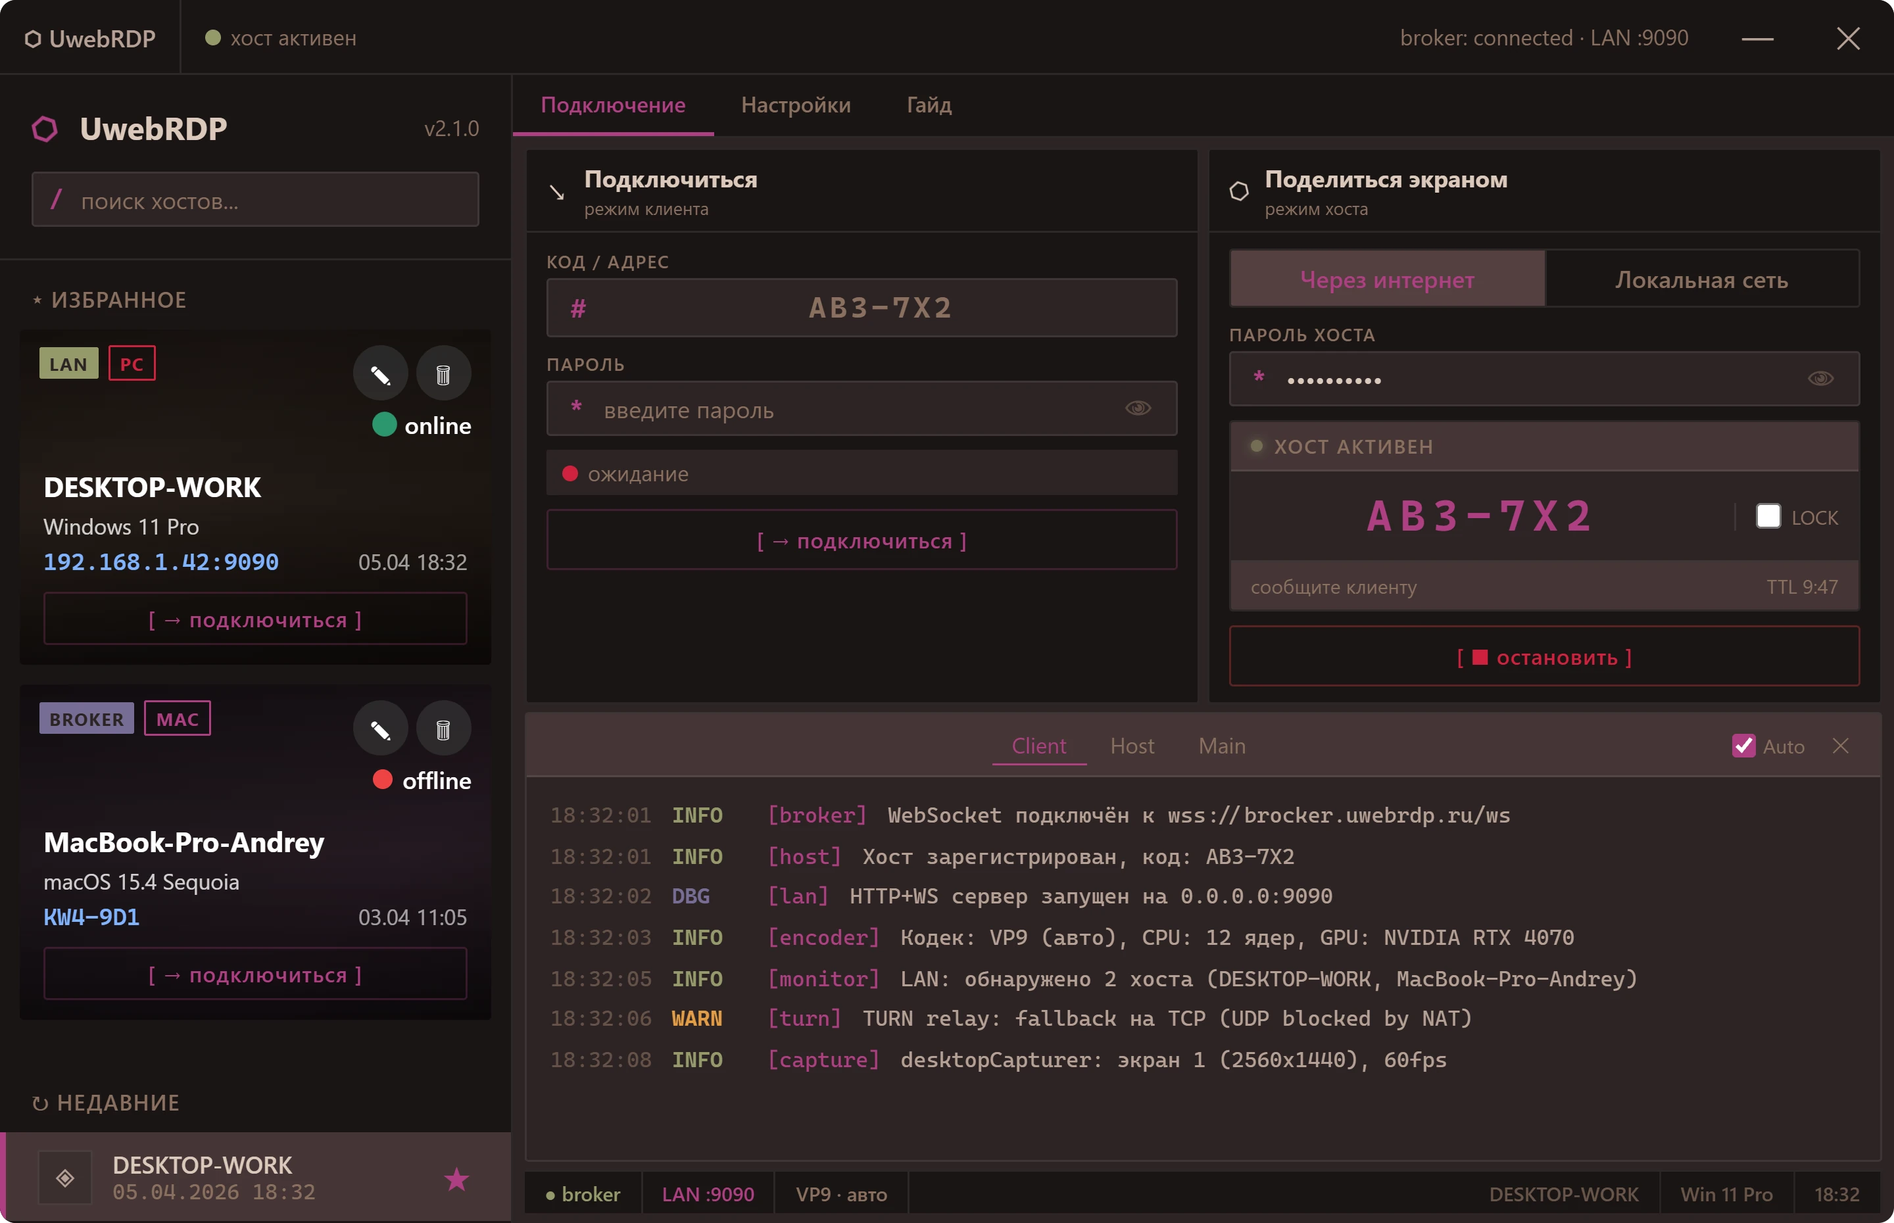Click VP9 · авто in the status bar
The width and height of the screenshot is (1894, 1223).
tap(842, 1195)
